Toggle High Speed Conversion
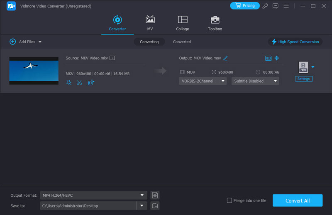The image size is (332, 215). (x=295, y=42)
